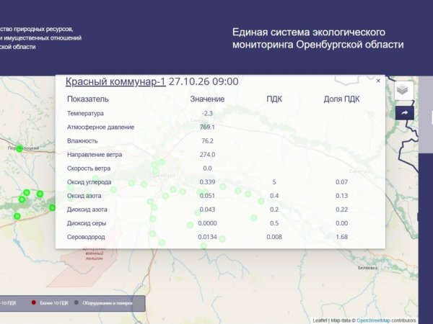This screenshot has height=324, width=433.
Task: Select the ПДК share value 0.07
Action: [341, 182]
